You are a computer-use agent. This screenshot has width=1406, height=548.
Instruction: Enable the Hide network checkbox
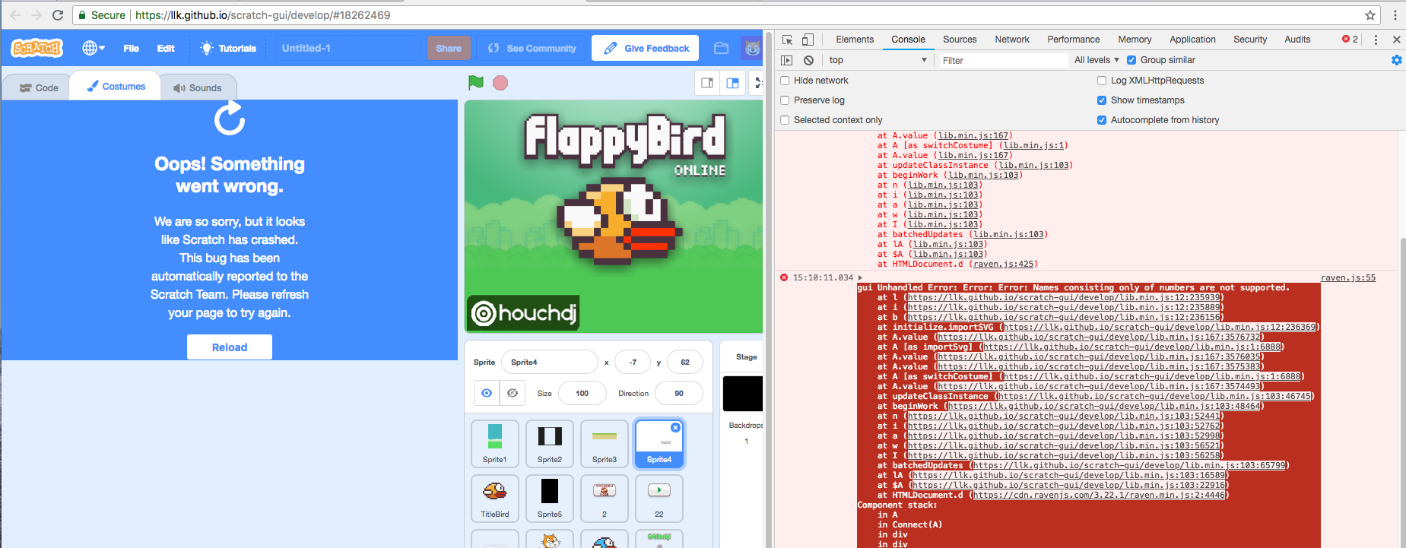coord(785,81)
